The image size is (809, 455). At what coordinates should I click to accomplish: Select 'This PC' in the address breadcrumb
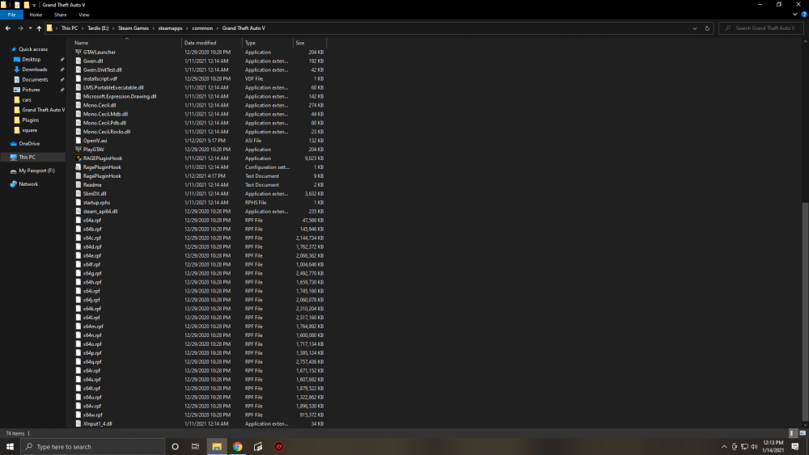[70, 28]
